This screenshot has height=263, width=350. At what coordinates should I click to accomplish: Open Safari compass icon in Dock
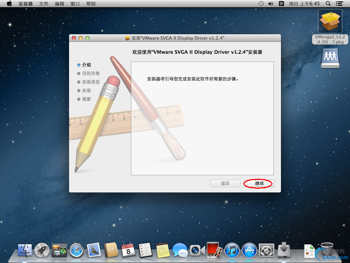[76, 250]
